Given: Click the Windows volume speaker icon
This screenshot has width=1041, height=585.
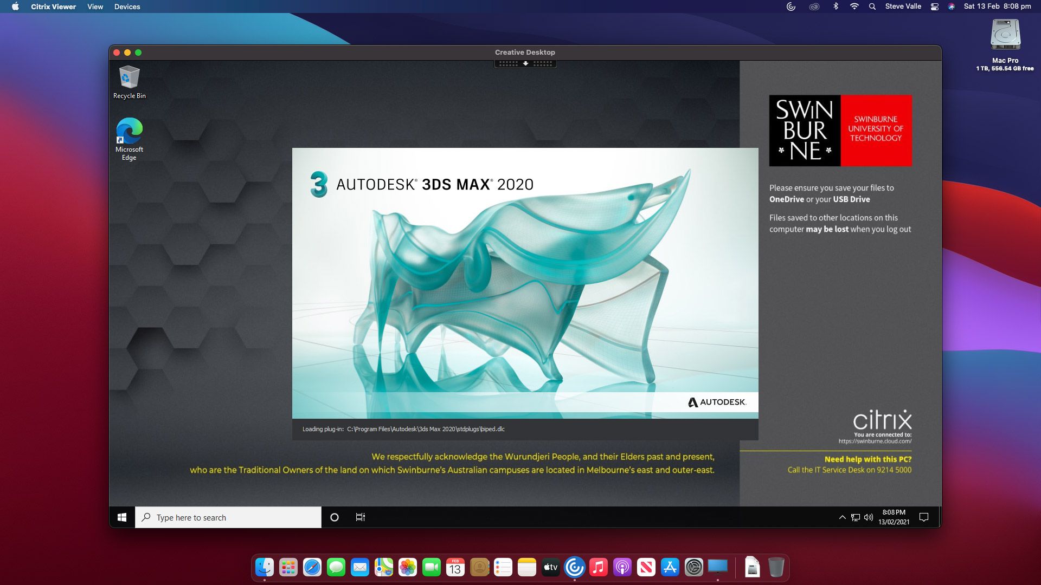Looking at the screenshot, I should 869,517.
